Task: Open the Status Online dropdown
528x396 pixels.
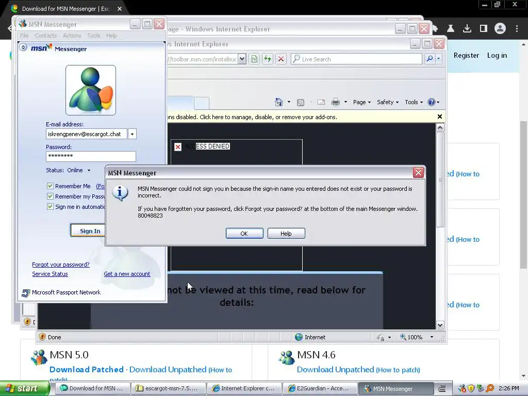Action: 89,170
